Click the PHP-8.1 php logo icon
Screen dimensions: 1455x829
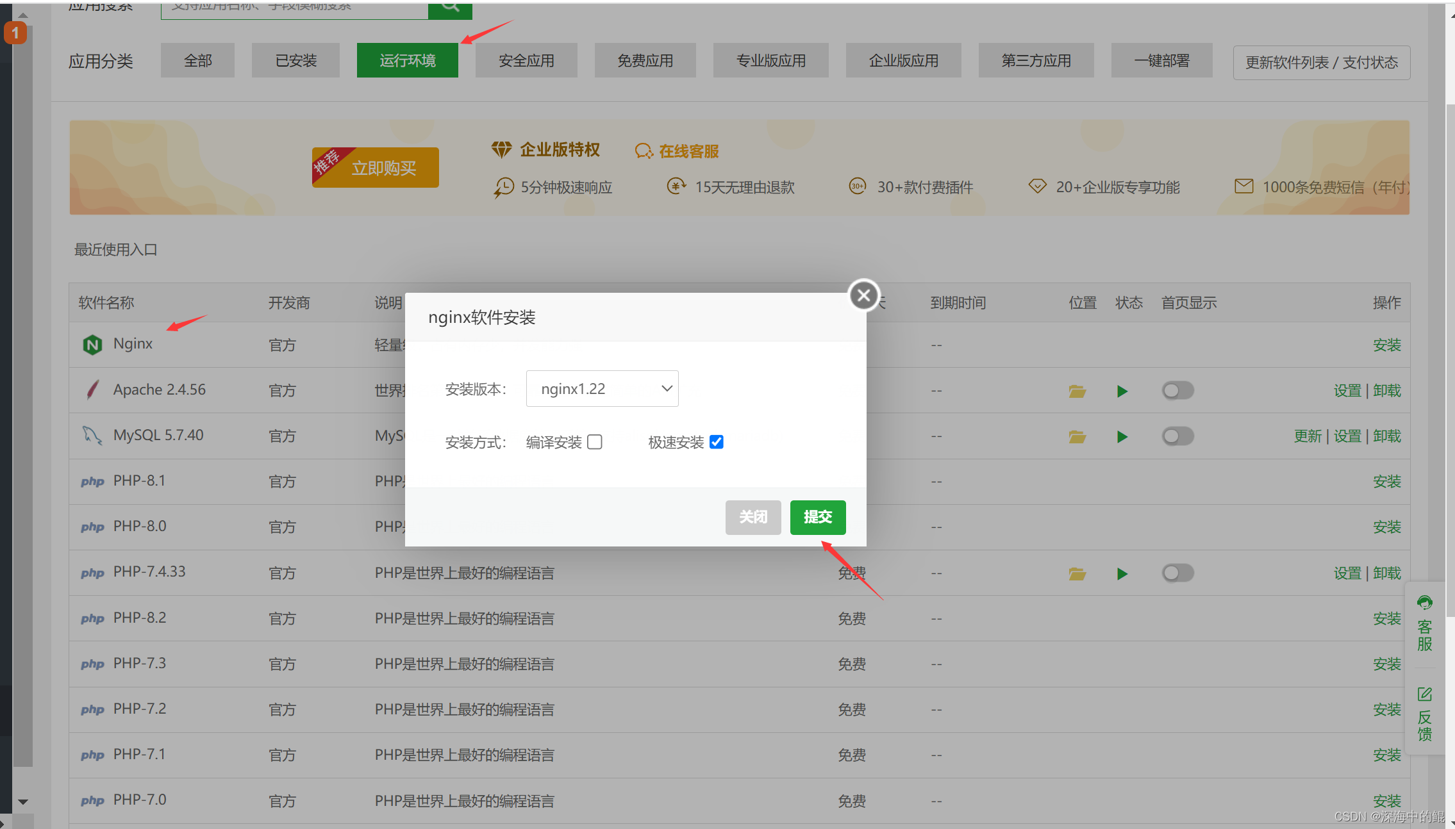(x=92, y=482)
